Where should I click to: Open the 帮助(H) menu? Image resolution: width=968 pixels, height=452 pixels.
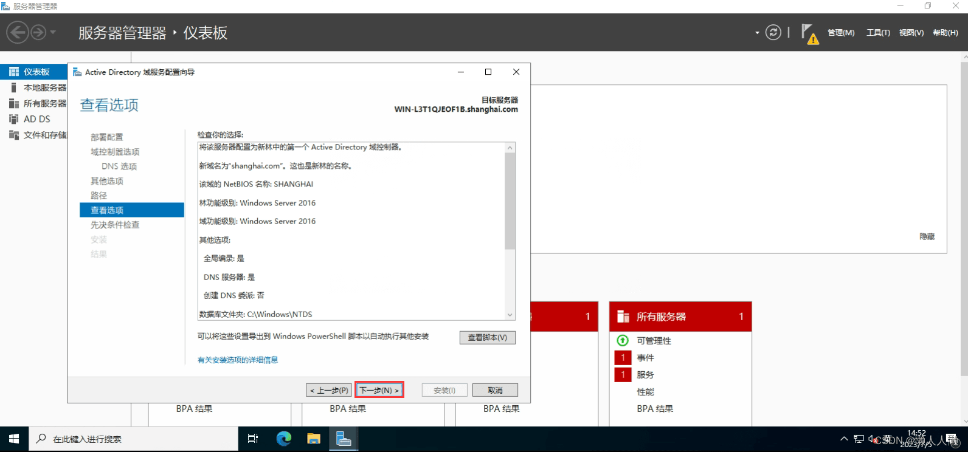(x=945, y=33)
